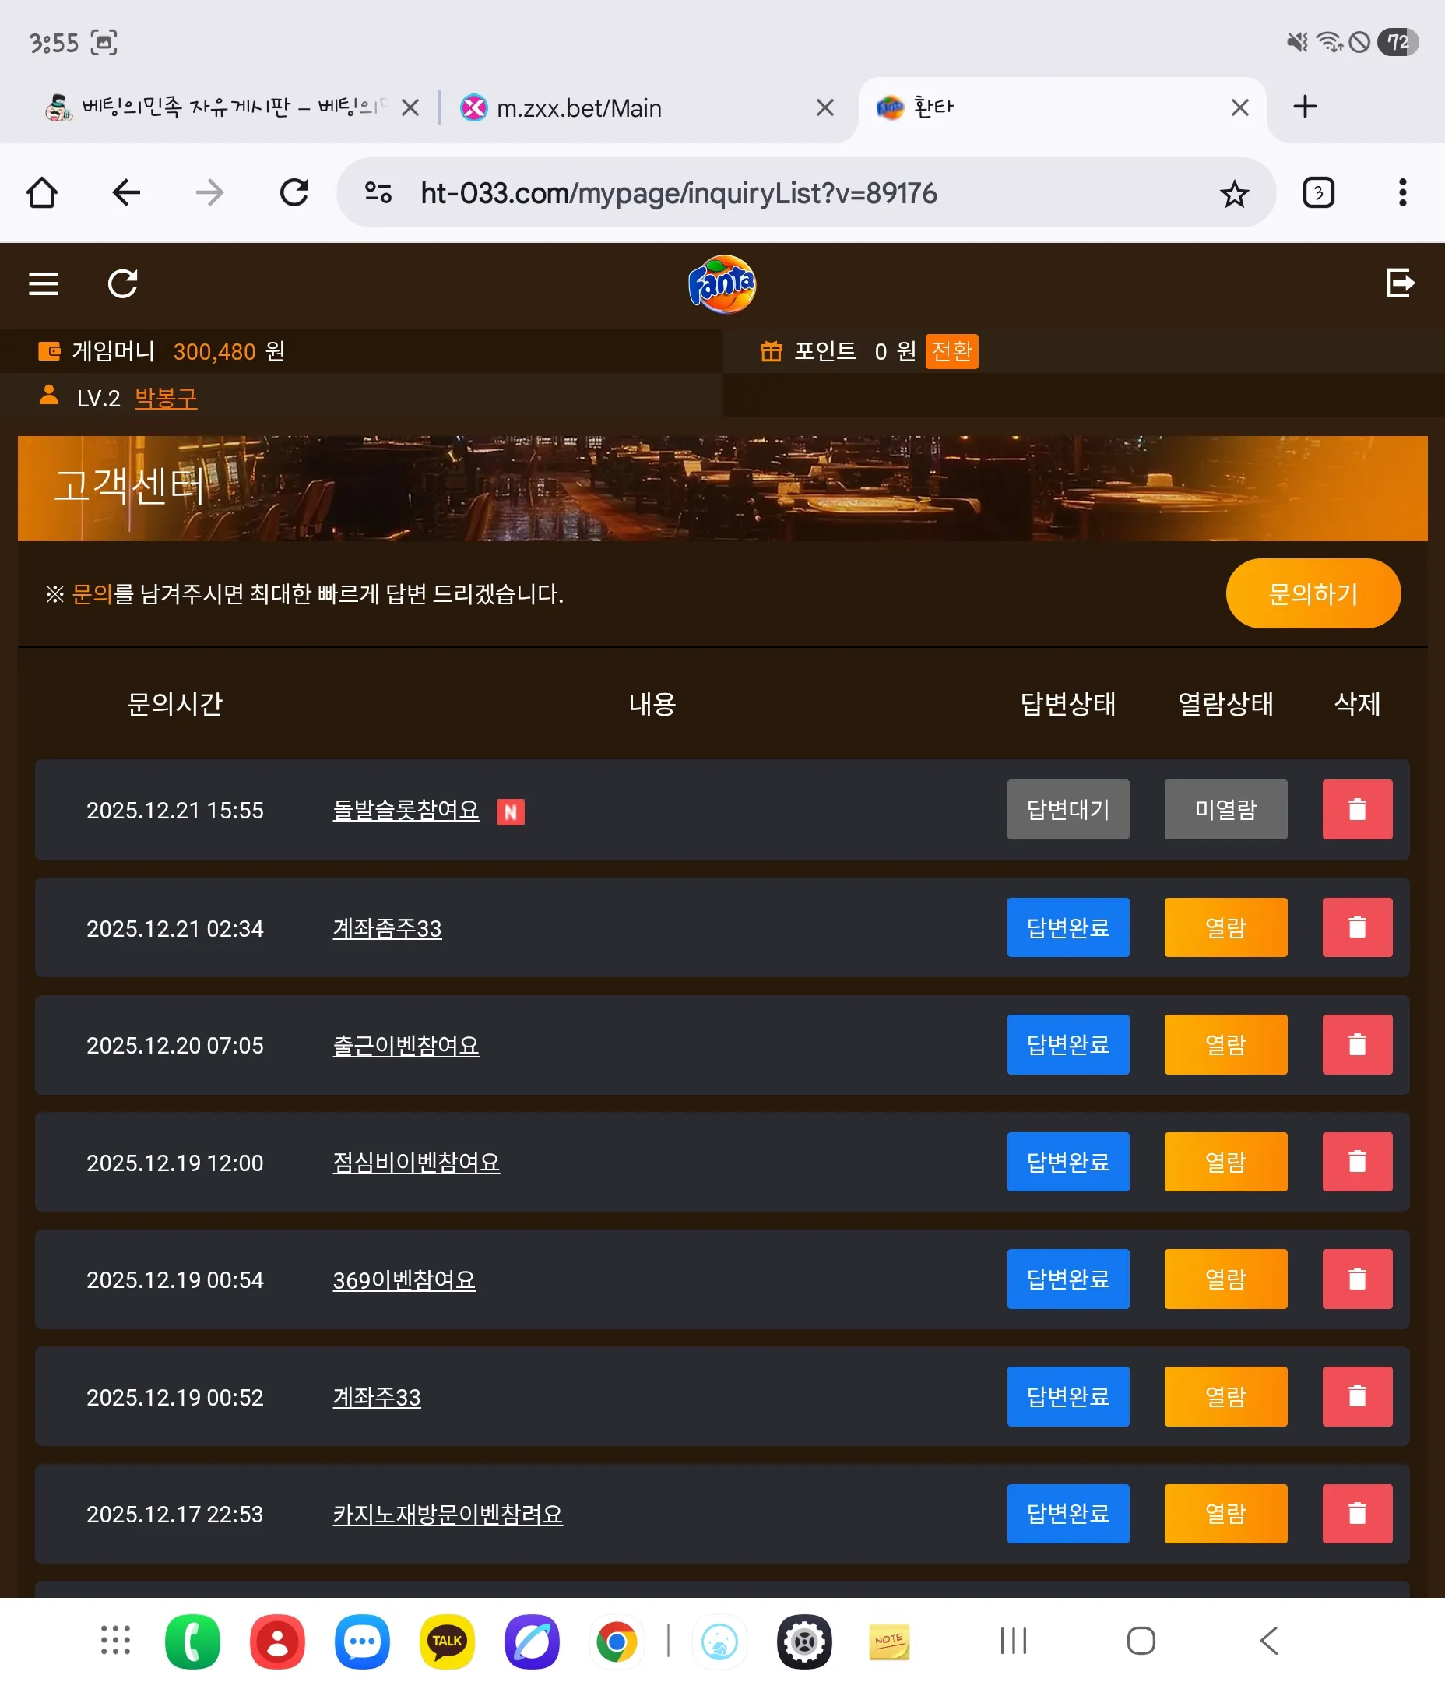Screen dimensions: 1445x1682
Task: Tap the in-page refresh icon
Action: [x=122, y=284]
